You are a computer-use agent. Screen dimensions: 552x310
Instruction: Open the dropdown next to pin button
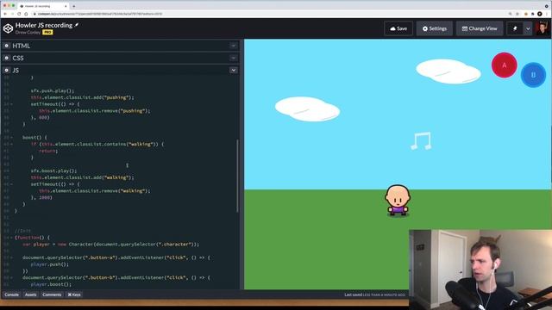tap(528, 28)
